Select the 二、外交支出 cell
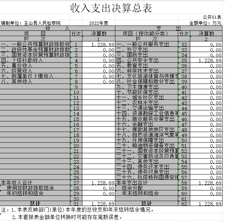Image resolution: width=225 pixels, height=223 pixels. tap(147, 50)
